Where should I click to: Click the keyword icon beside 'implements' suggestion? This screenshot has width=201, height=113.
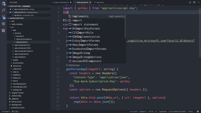pos(70,16)
